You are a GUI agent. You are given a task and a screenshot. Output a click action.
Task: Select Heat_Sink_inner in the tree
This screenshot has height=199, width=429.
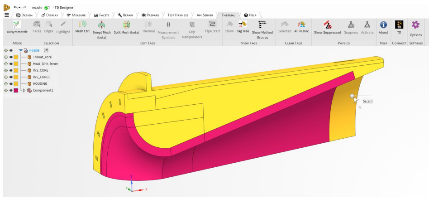[45, 63]
